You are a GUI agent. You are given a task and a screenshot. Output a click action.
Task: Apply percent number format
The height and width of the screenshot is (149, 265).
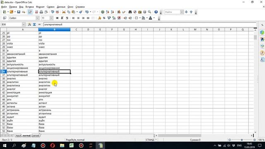pyautogui.click(x=104, y=18)
